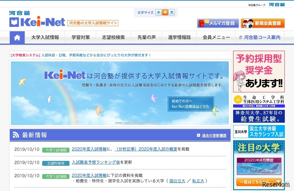
Task: Select the 進学情報誌 tab
Action: (x=179, y=37)
